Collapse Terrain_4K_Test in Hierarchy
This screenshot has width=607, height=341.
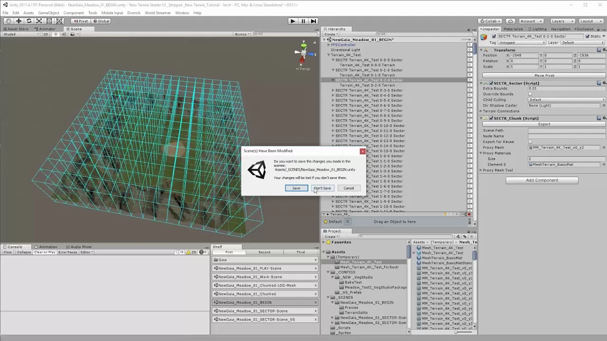point(329,55)
